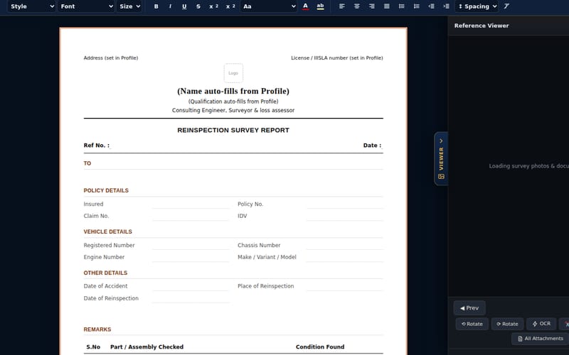Toggle strikethrough formatting
Image resolution: width=569 pixels, height=355 pixels.
(x=198, y=6)
